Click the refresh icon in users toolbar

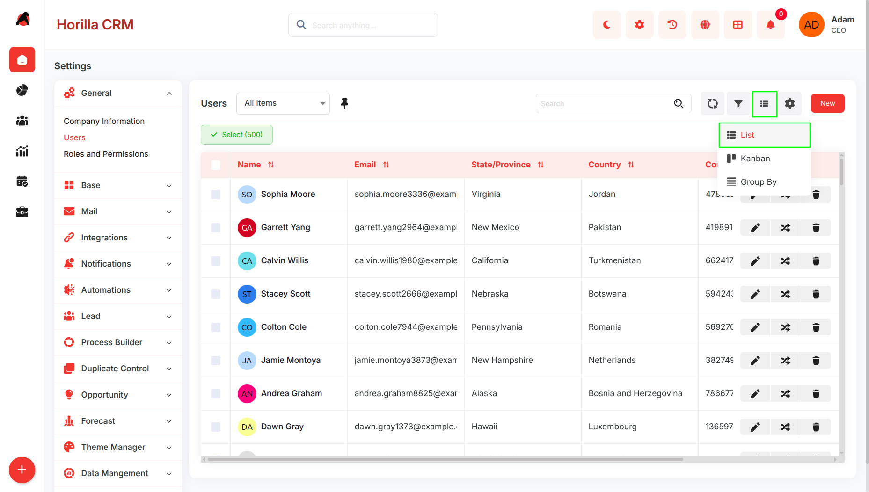[x=712, y=103]
